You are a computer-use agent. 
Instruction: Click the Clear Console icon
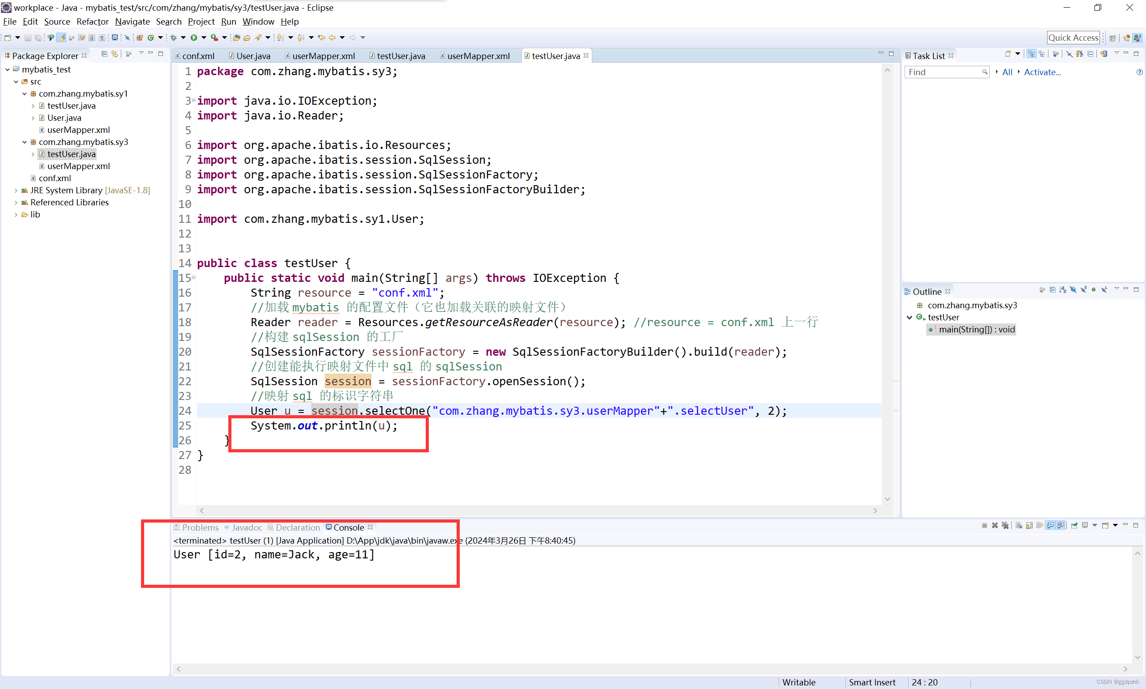point(1019,525)
